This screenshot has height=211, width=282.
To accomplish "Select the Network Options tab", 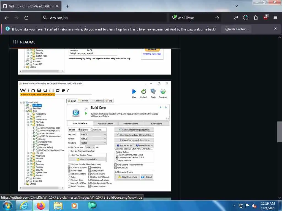I will coord(131,124).
